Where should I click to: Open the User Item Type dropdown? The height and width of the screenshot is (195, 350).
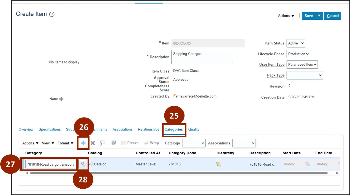coord(302,65)
